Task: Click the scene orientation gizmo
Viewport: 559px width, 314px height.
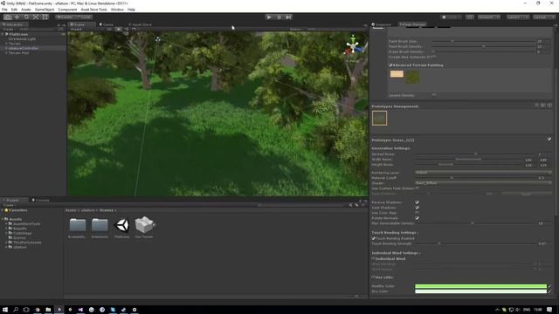Action: pos(353,47)
